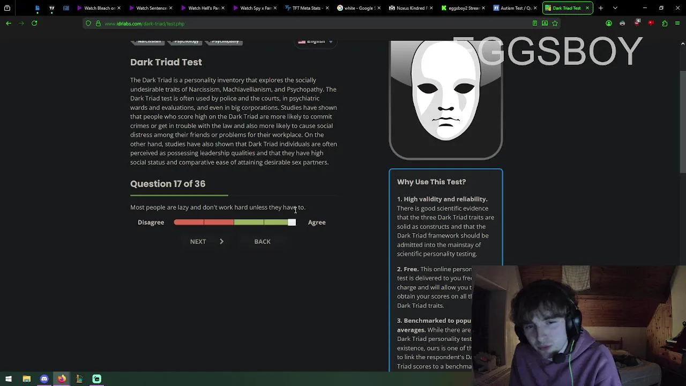Open the Streamlabs taskbar icon
This screenshot has width=686, height=386.
click(x=97, y=379)
